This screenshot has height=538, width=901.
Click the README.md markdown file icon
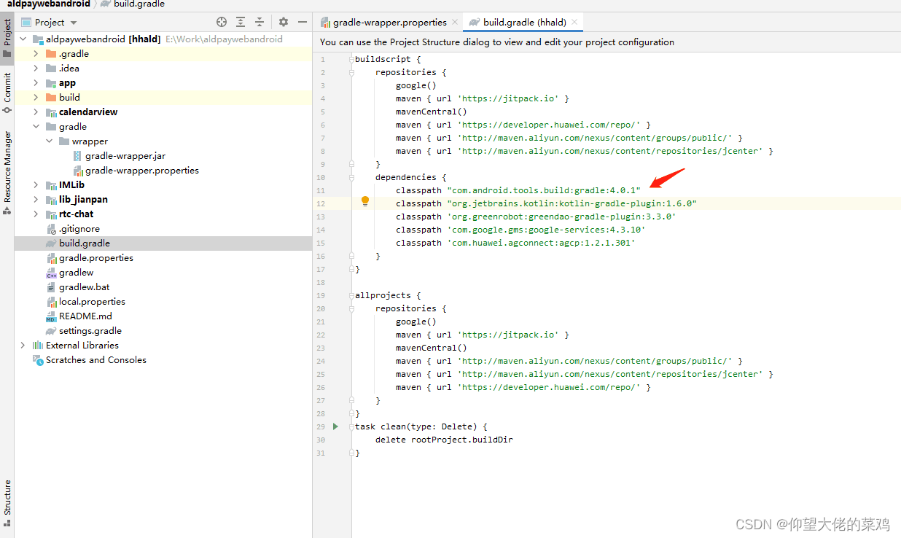click(x=51, y=316)
